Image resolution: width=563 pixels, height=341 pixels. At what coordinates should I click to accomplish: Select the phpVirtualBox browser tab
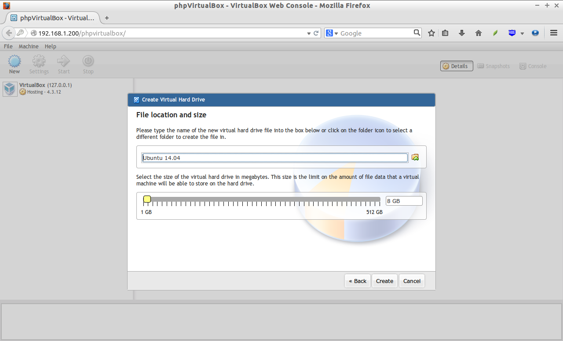click(52, 18)
